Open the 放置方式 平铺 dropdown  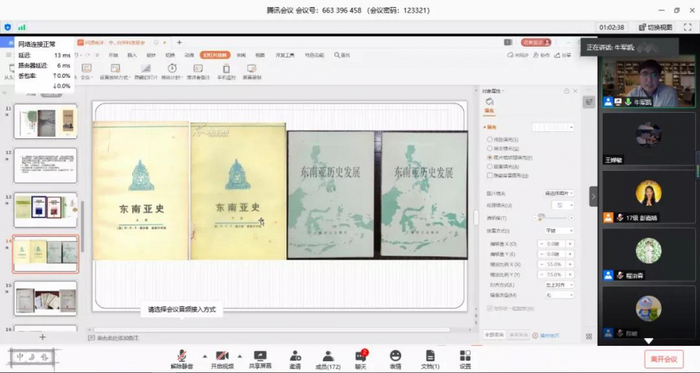point(558,231)
